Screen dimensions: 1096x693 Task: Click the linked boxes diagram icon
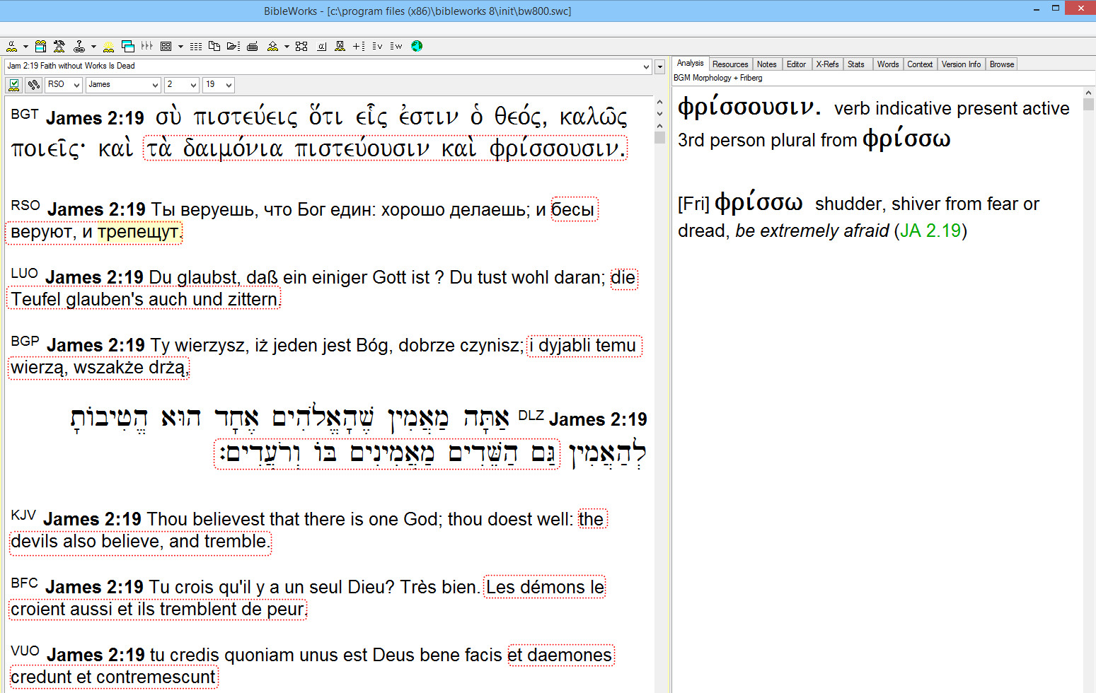tap(301, 46)
